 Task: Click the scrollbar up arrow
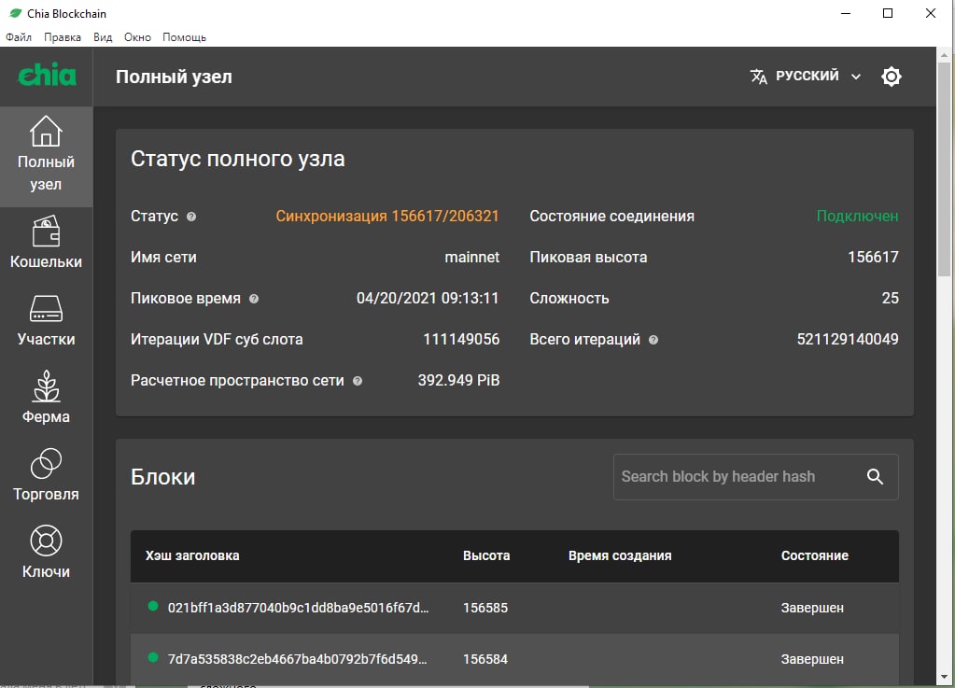(944, 55)
